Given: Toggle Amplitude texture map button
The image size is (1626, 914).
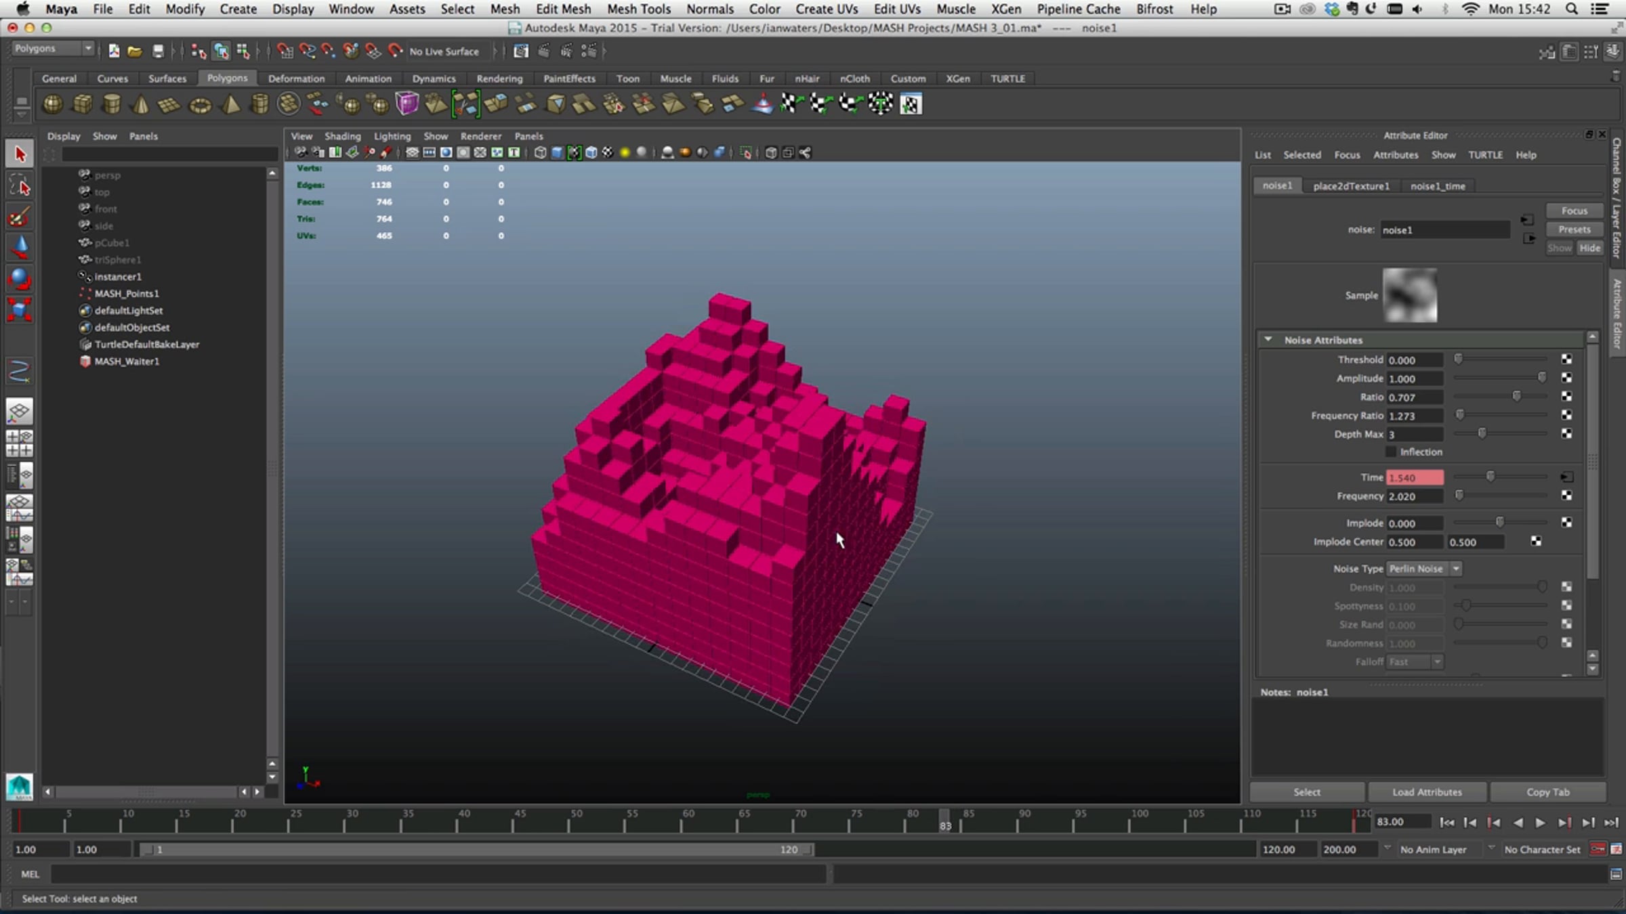Looking at the screenshot, I should [x=1566, y=378].
